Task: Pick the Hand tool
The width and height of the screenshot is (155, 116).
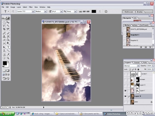Action: (4, 58)
